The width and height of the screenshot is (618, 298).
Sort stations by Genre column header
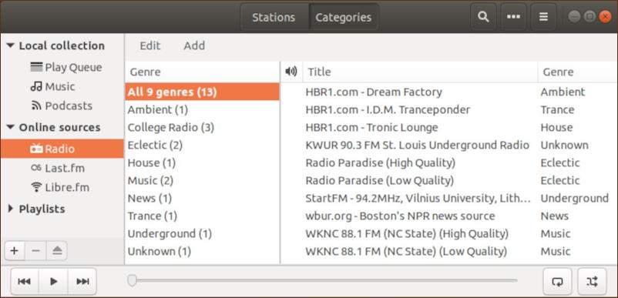(x=578, y=72)
